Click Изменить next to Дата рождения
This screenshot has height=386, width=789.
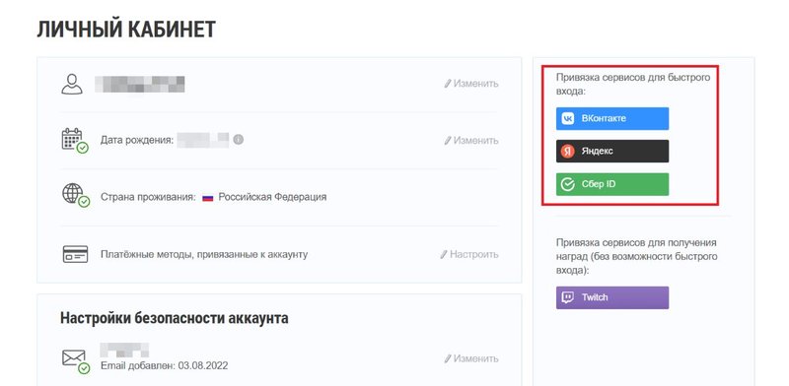(471, 140)
